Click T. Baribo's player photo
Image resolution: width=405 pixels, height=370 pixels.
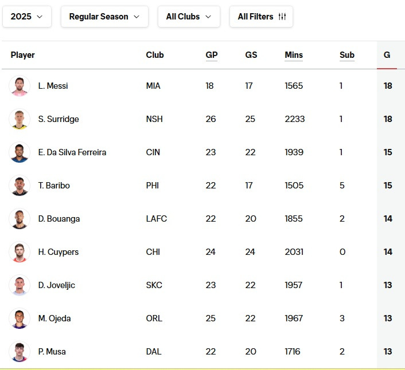pos(20,186)
